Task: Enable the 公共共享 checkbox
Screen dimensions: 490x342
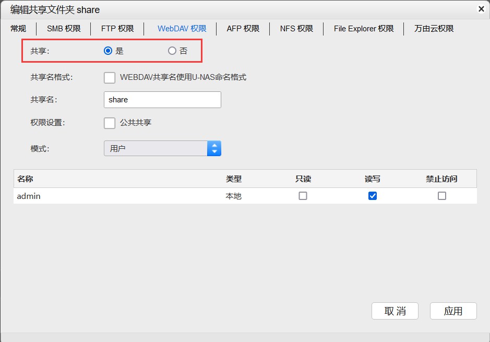Action: [110, 123]
